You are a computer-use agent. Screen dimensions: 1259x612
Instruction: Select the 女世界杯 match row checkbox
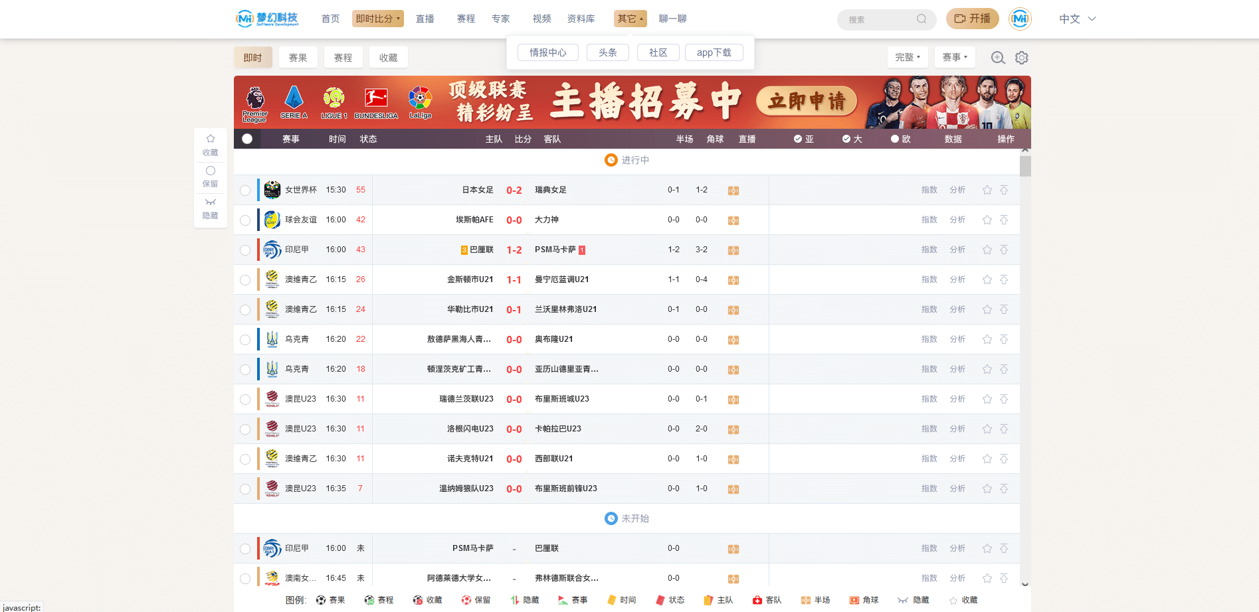[245, 191]
